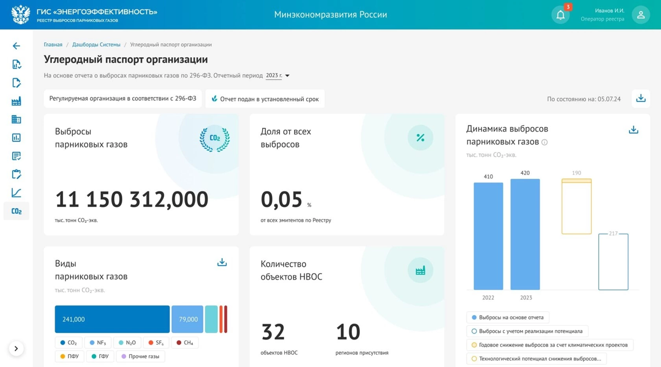Screen dimensions: 661x367
Task: Select the blue CO₂ segment in the gas chart
Action: [x=112, y=319]
